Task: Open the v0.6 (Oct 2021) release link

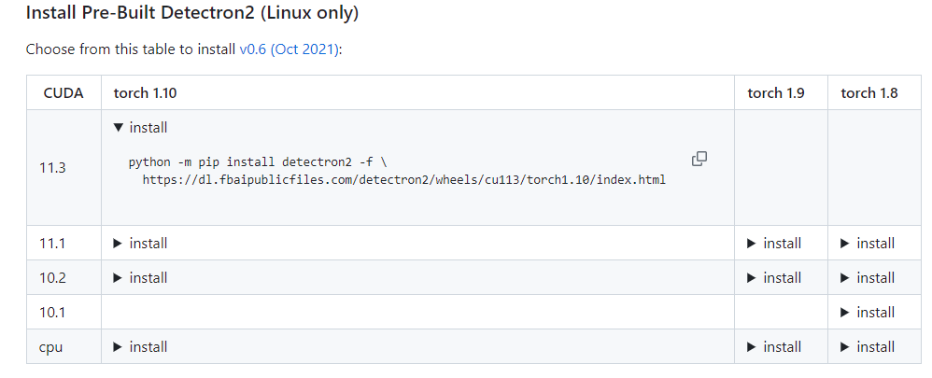Action: tap(289, 49)
